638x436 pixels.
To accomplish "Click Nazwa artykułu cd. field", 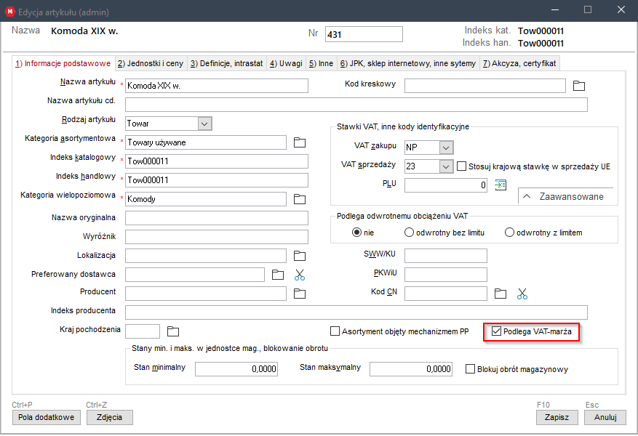I will tap(356, 105).
